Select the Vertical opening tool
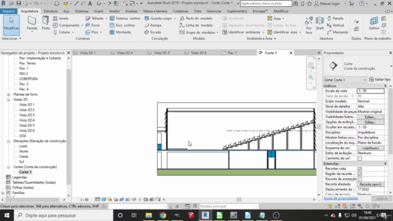Viewport: 393px width, 221px height. (x=335, y=25)
